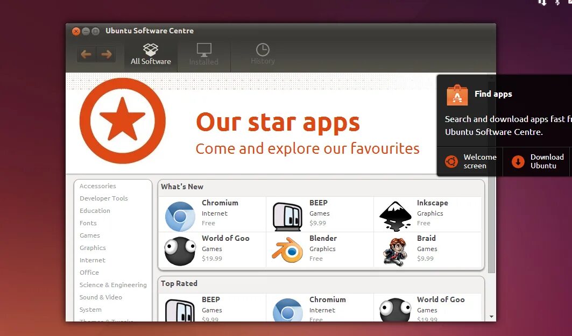This screenshot has height=336, width=572.
Task: Close the Ubuntu Software Centre window
Action: pyautogui.click(x=76, y=31)
